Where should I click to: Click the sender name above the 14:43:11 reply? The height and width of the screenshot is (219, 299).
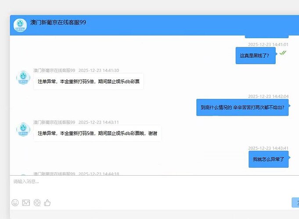tap(54, 122)
